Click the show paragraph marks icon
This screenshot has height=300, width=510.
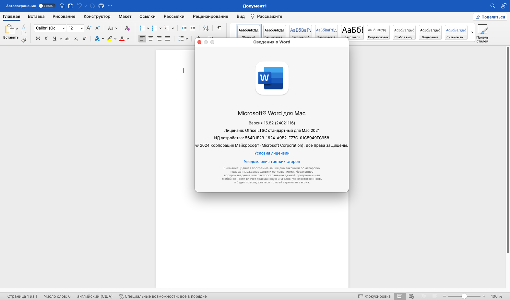pyautogui.click(x=219, y=28)
